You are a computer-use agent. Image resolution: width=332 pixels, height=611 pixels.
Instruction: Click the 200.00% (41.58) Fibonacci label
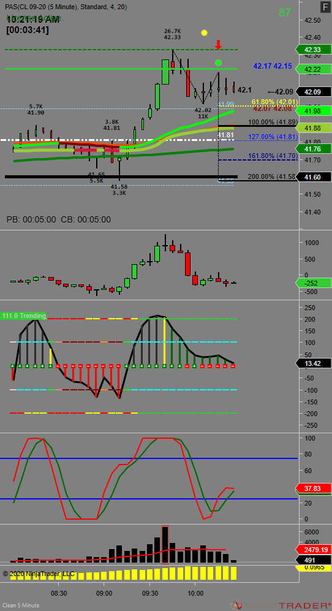(273, 177)
